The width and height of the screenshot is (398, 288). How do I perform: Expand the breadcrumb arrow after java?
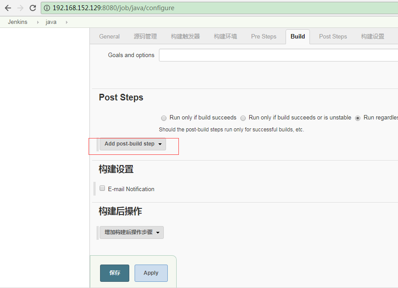click(x=67, y=22)
